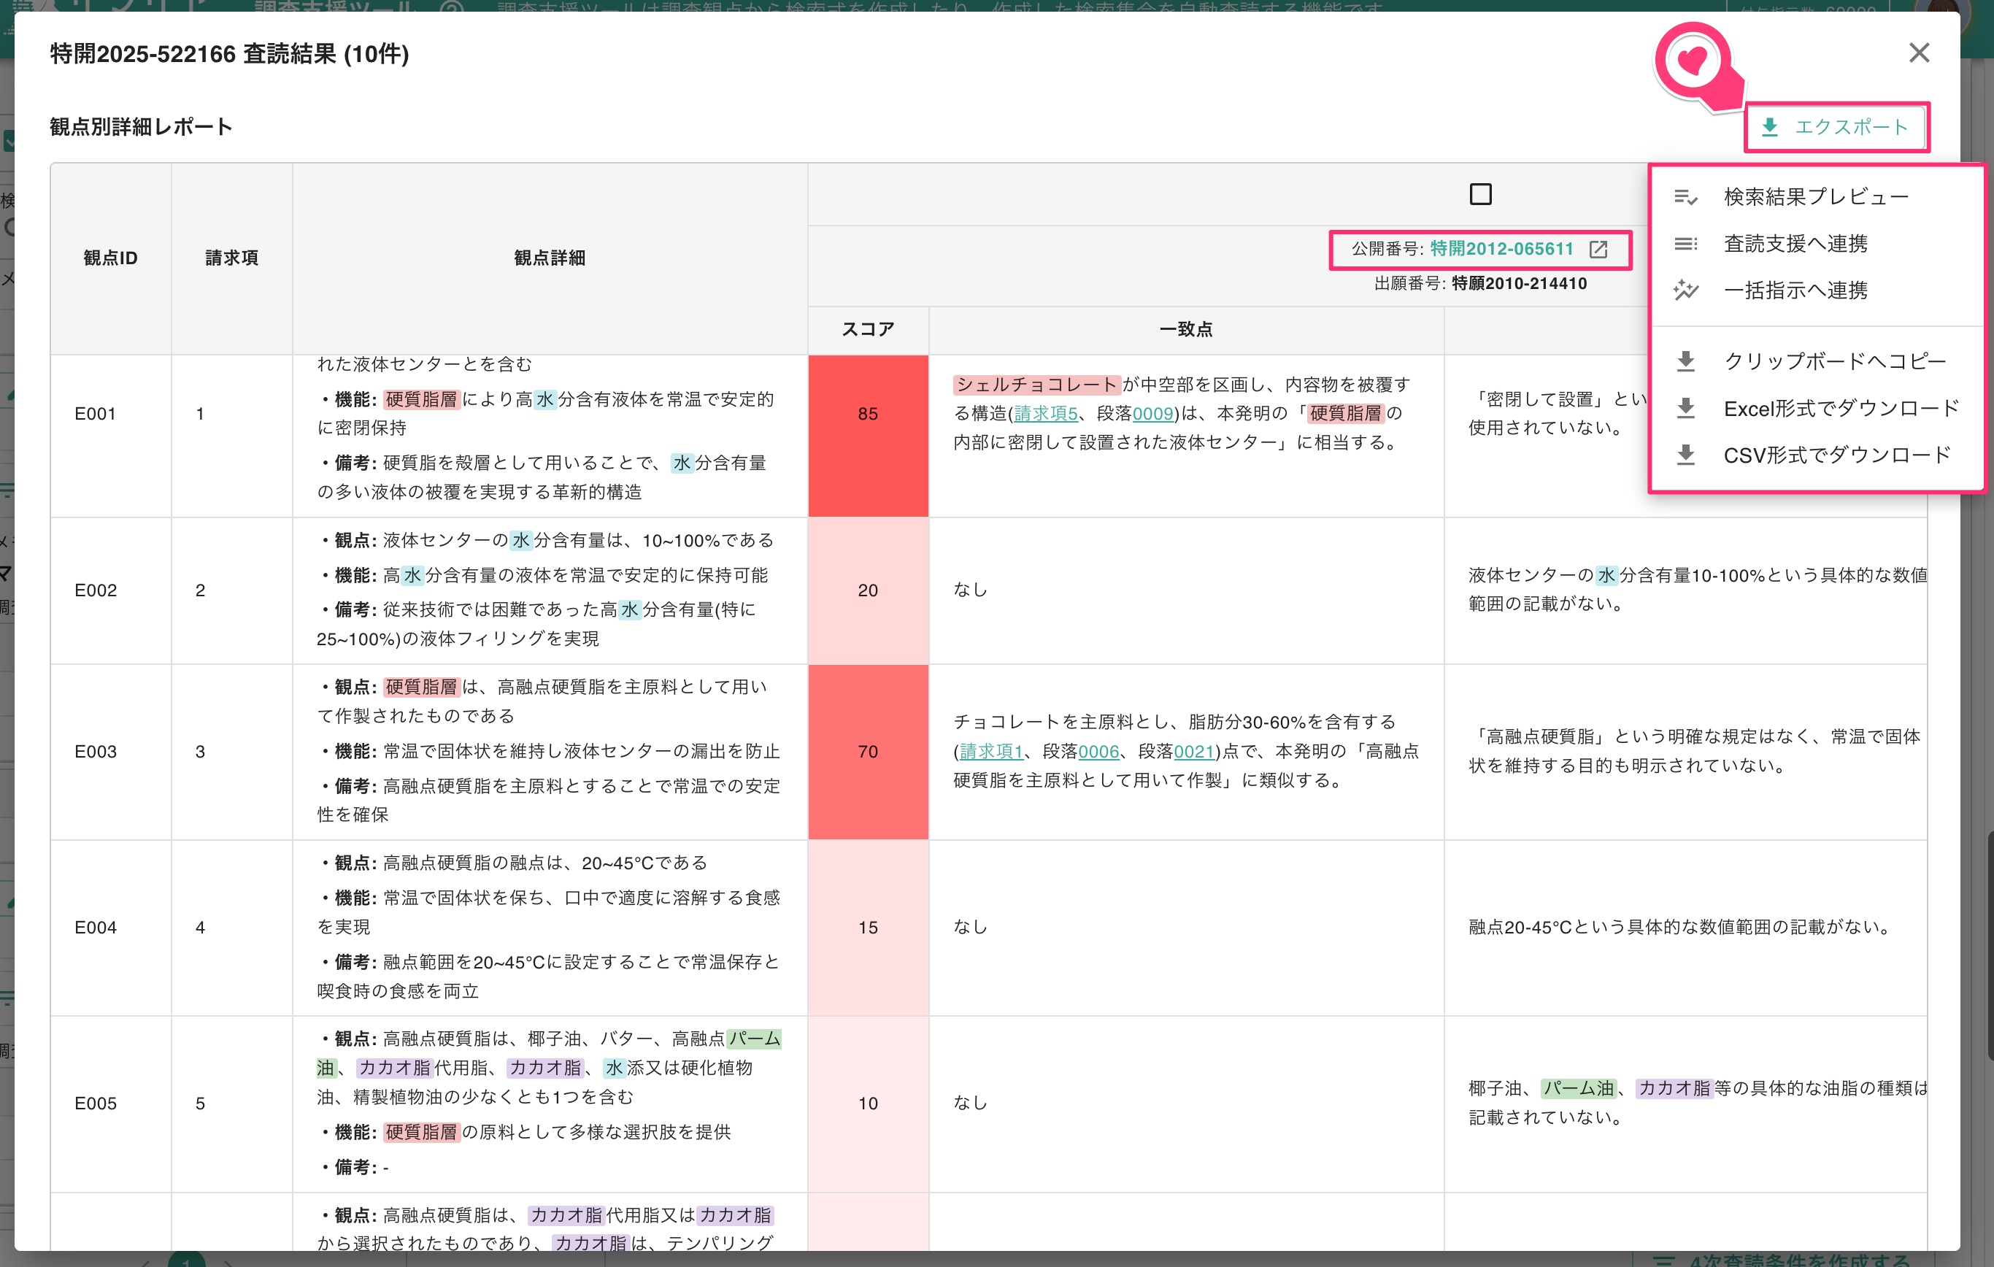1994x1267 pixels.
Task: Click download icon beside Excel形式でダウンロード
Action: pos(1685,408)
